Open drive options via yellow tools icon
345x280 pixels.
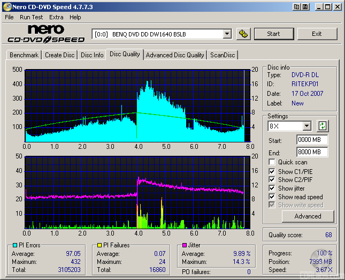point(243,34)
